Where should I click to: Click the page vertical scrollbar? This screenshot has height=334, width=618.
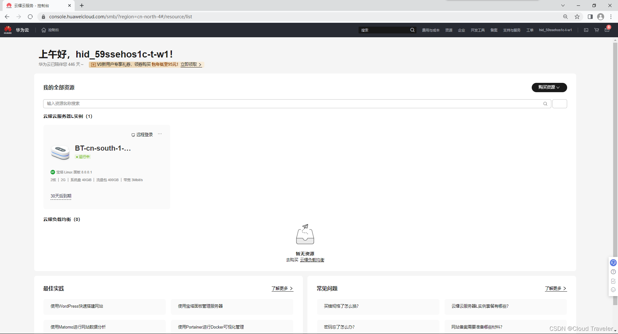(615, 173)
